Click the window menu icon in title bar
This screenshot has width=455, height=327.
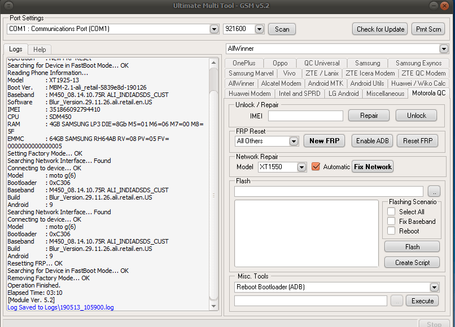point(8,6)
